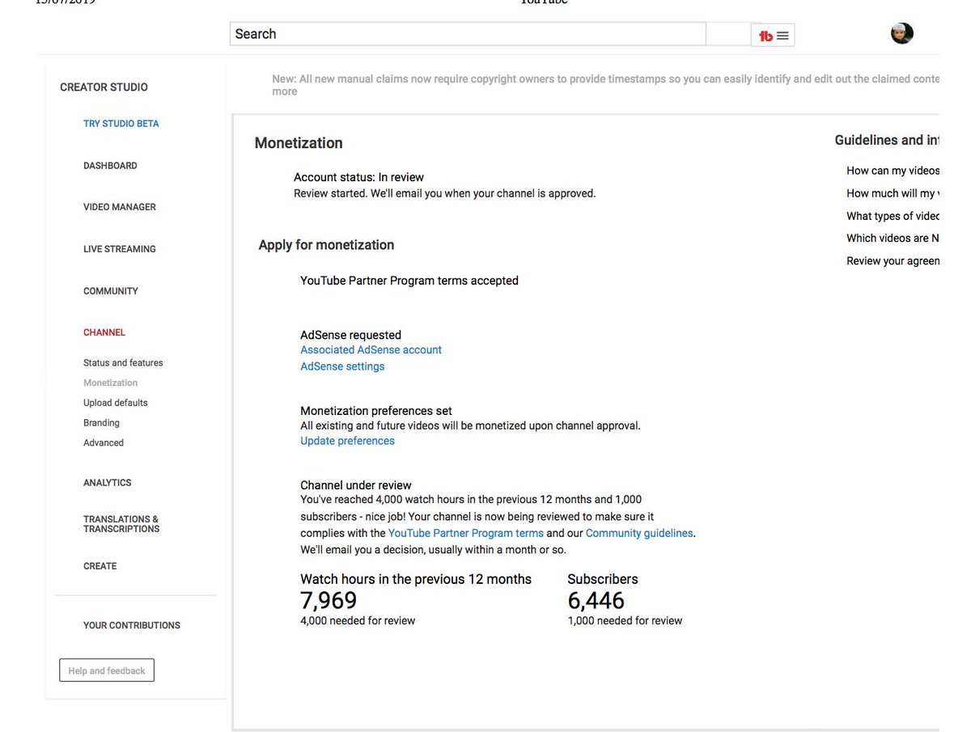Open the account avatar menu
This screenshot has width=971, height=732.
tap(902, 33)
